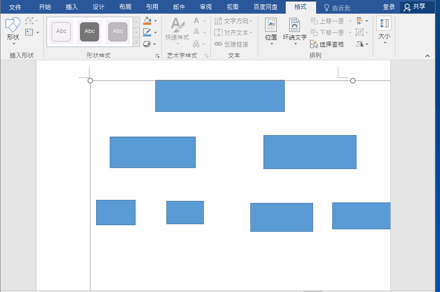Open the Shape Outline dropdown arrow

tap(155, 32)
